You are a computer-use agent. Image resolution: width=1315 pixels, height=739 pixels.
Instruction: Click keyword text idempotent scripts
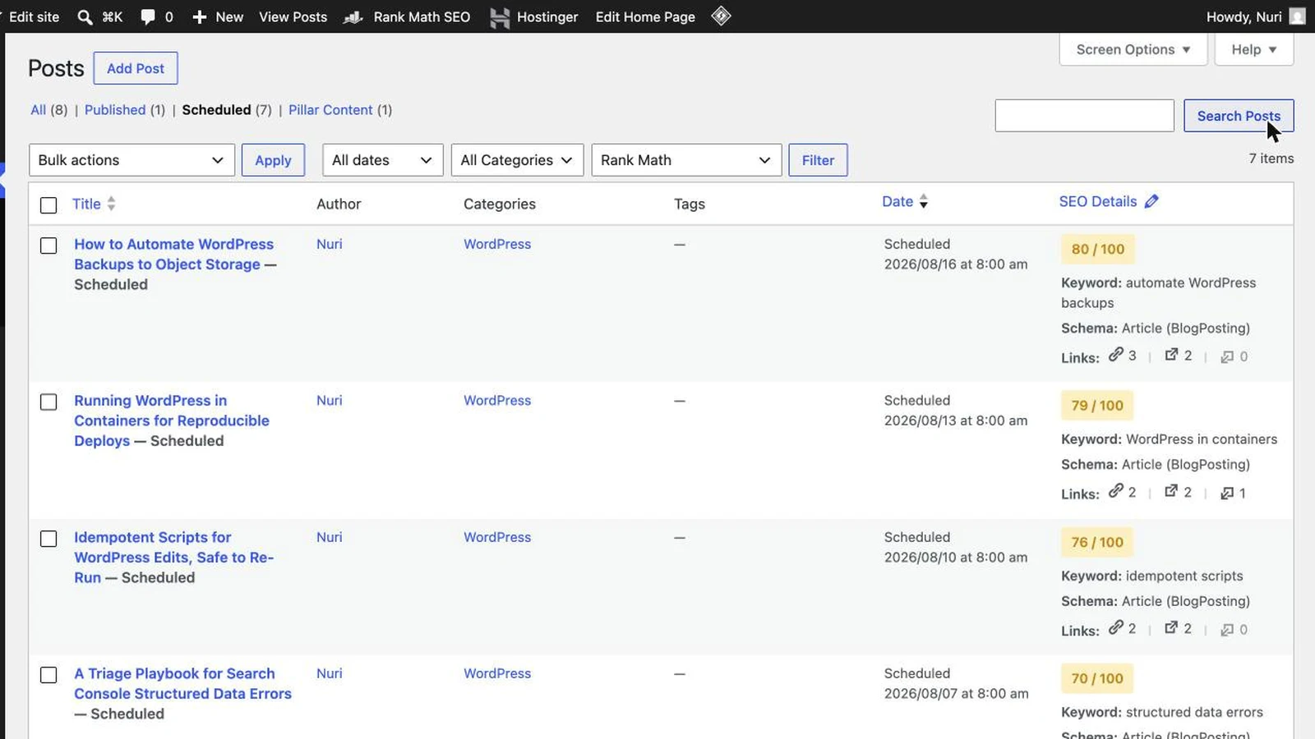(1184, 576)
